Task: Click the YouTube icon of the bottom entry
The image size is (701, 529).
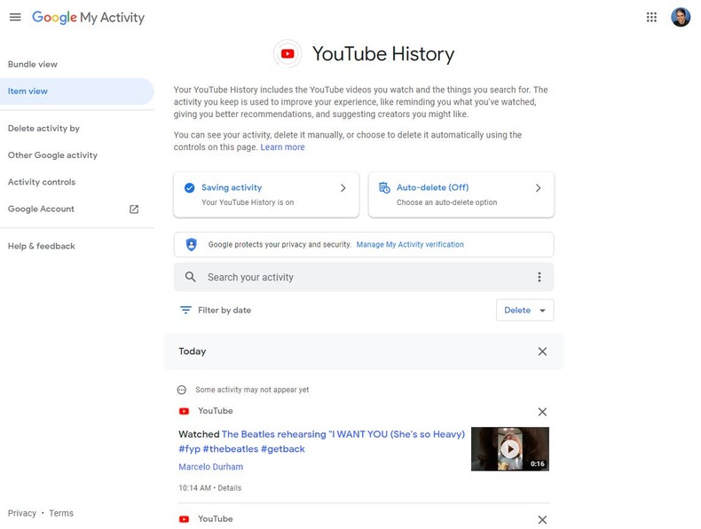Action: [184, 519]
